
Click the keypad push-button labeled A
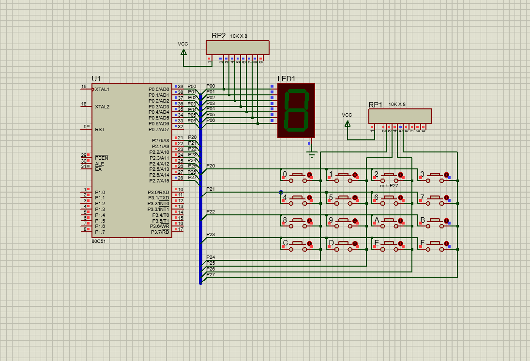pyautogui.click(x=389, y=223)
